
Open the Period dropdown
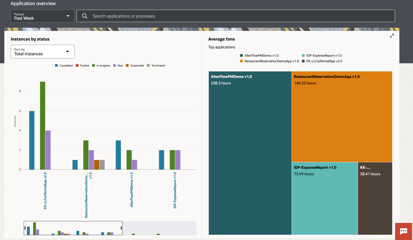coord(42,16)
